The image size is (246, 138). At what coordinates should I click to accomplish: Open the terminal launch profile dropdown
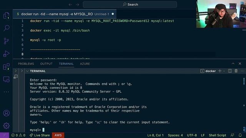(224, 71)
